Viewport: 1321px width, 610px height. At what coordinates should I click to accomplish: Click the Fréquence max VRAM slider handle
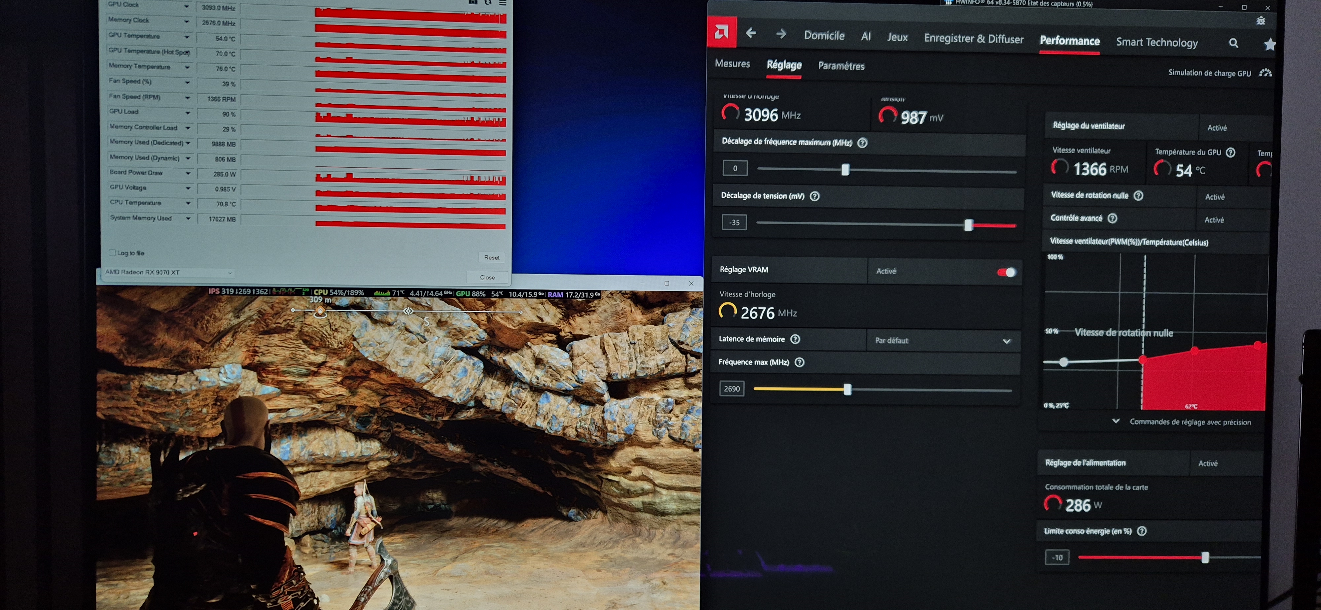coord(847,390)
